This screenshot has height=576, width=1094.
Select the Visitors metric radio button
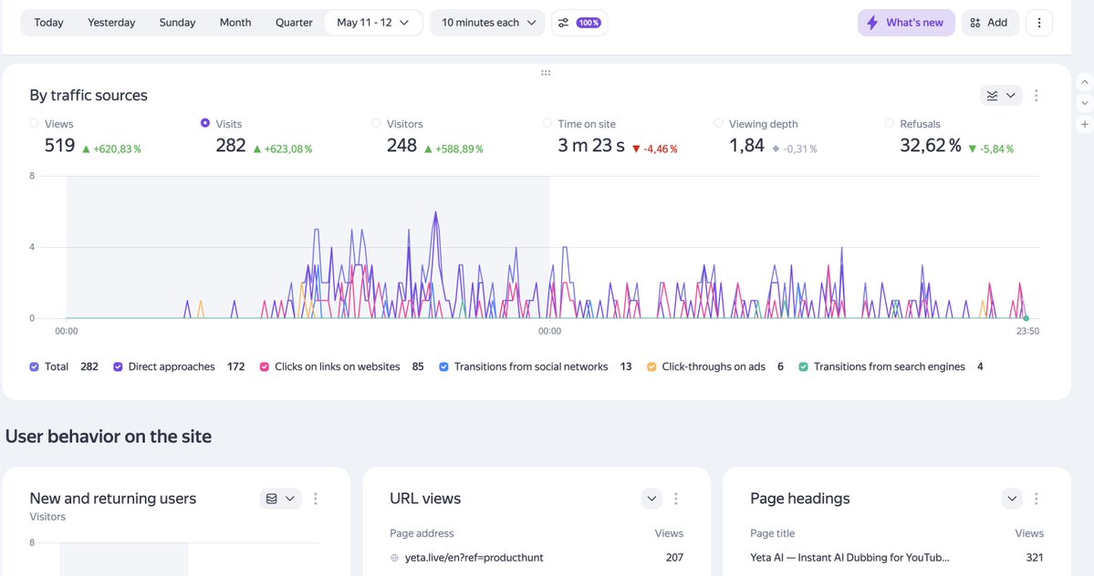pos(376,123)
